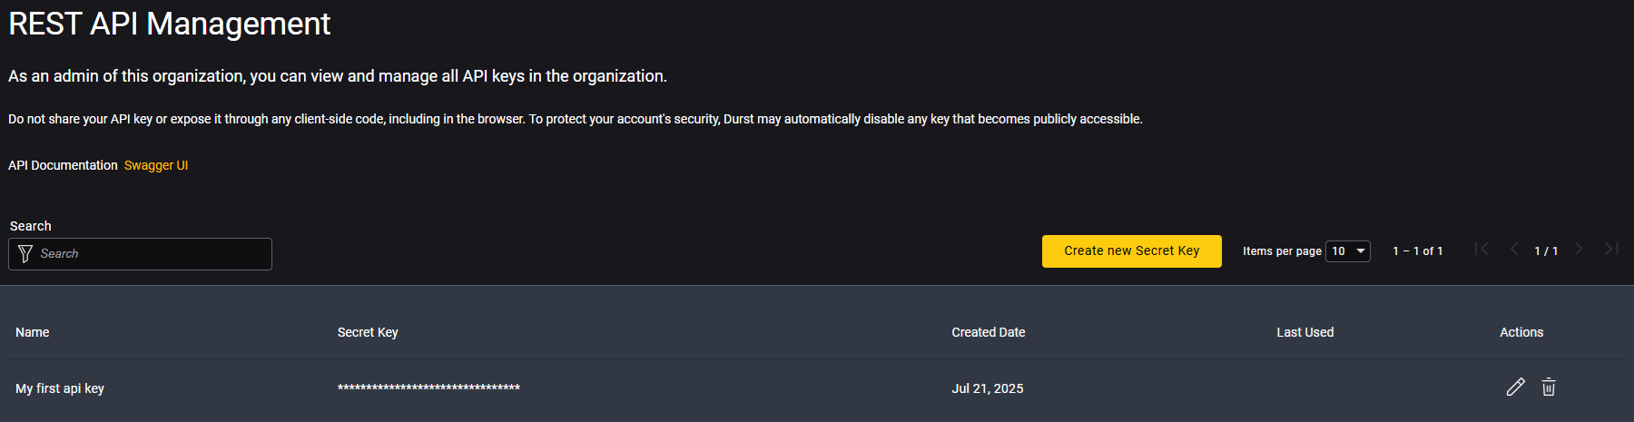Image resolution: width=1634 pixels, height=422 pixels.
Task: Click the "1 / 1" page indicator
Action: pos(1546,251)
